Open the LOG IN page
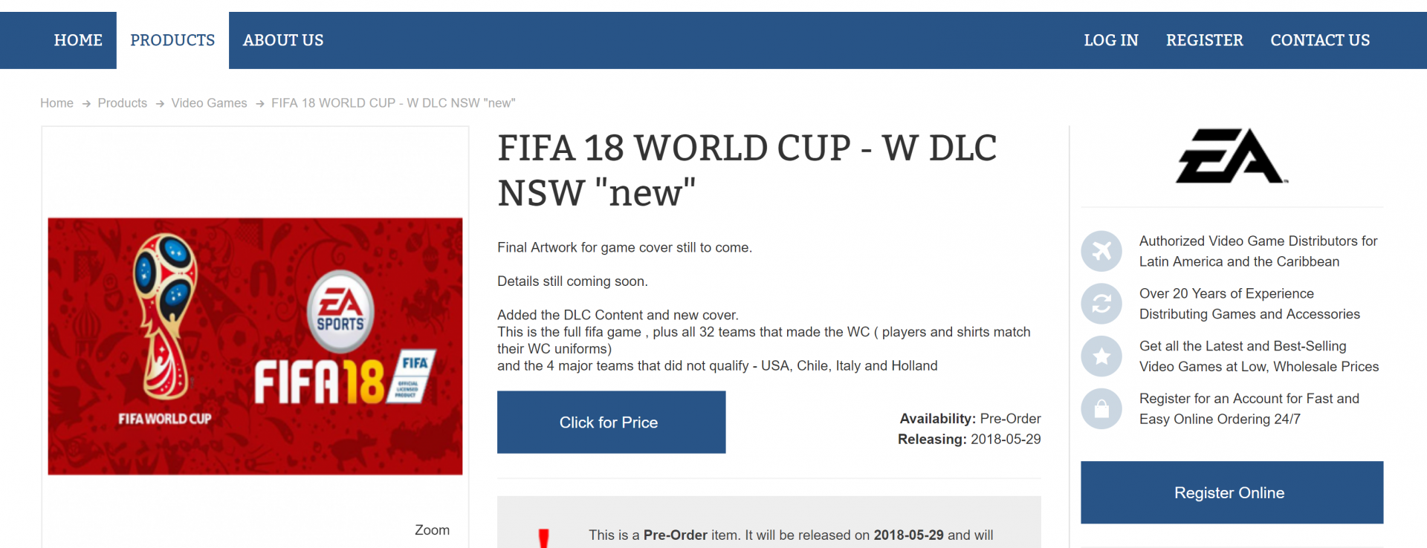This screenshot has height=548, width=1427. 1111,40
